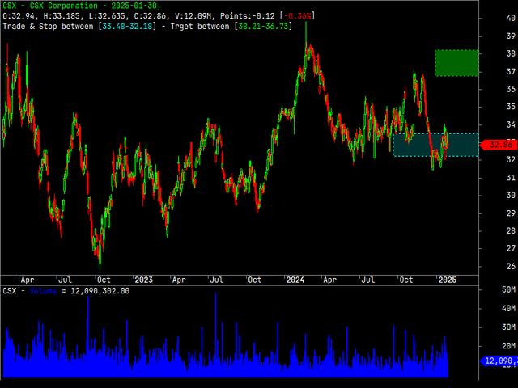Click the OHLC data line starting O:32.94
This screenshot has height=388, width=518.
coord(159,16)
